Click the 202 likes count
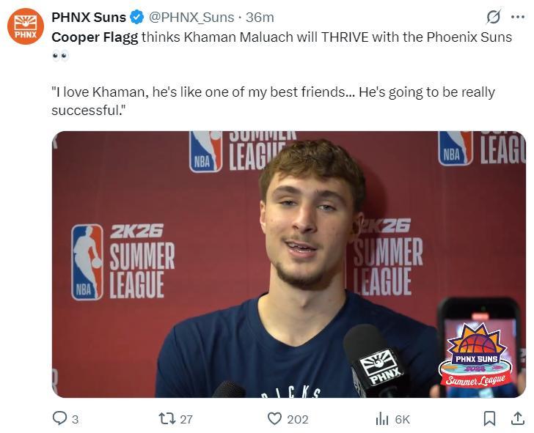The image size is (534, 433). coord(298,419)
